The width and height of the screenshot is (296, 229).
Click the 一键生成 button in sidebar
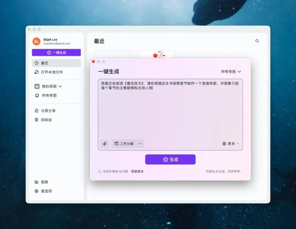click(56, 53)
